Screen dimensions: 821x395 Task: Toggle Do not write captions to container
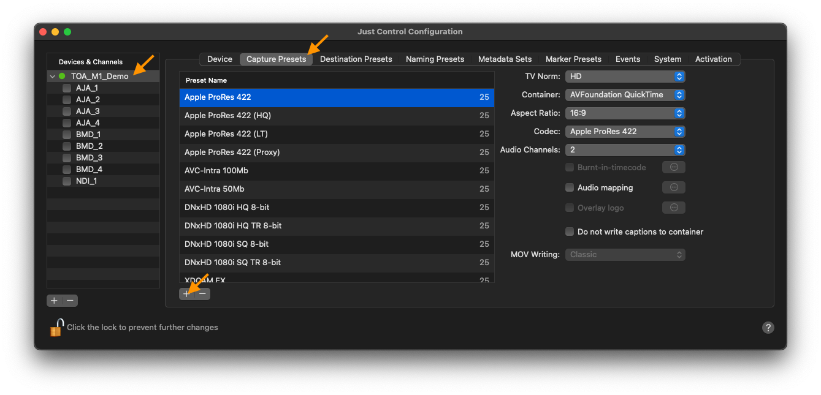(570, 231)
